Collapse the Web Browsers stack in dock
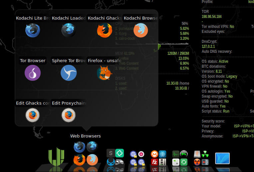The height and width of the screenshot is (172, 254). [86, 153]
